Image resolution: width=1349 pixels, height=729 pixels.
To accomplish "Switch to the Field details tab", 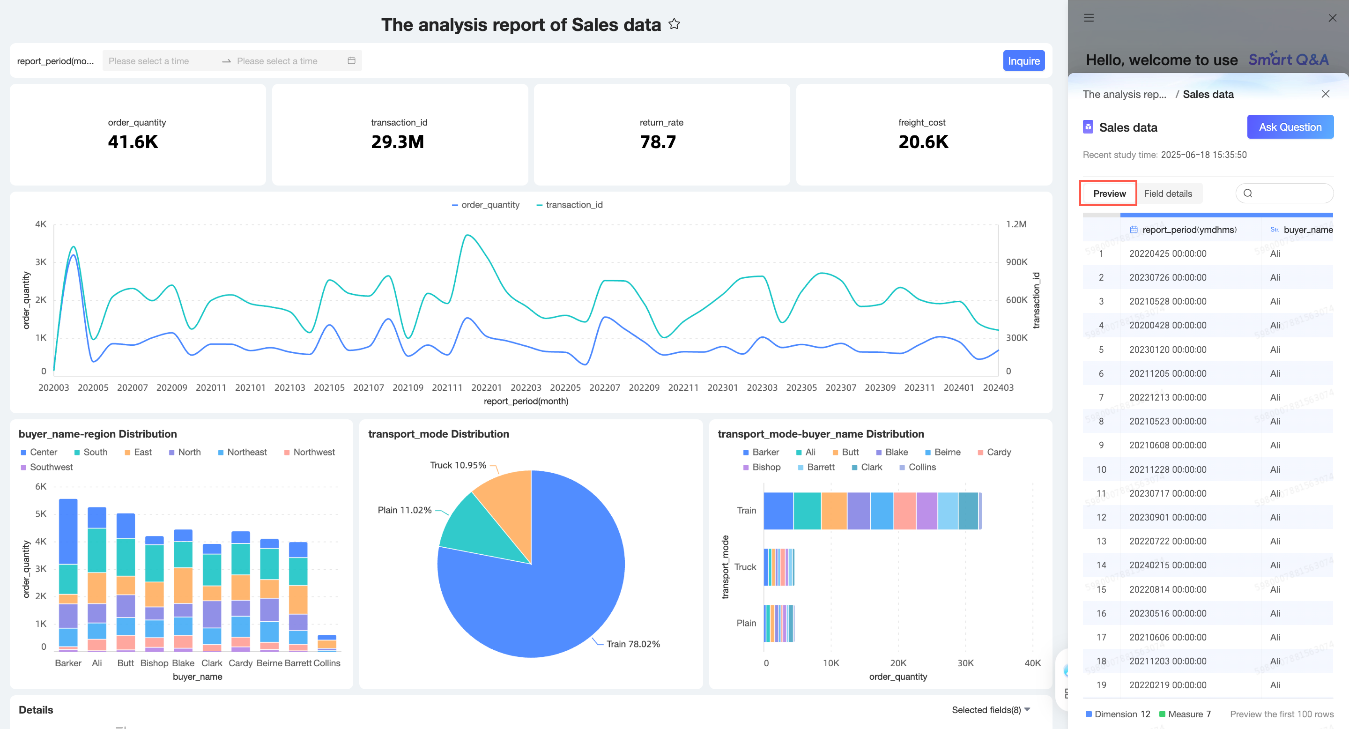I will pyautogui.click(x=1167, y=193).
